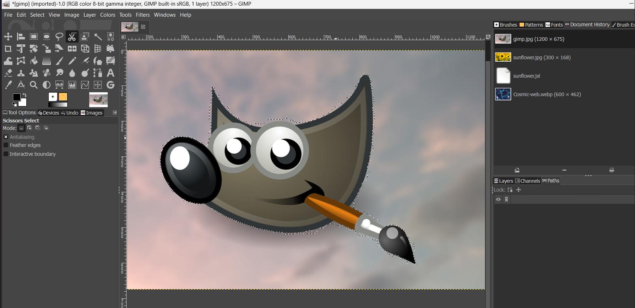Click the white background color swatch
635x308 pixels.
23,103
